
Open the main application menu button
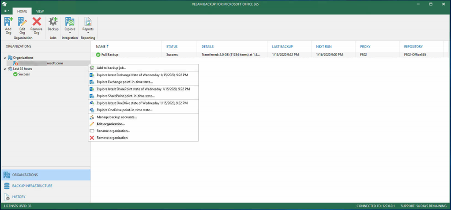[7, 11]
